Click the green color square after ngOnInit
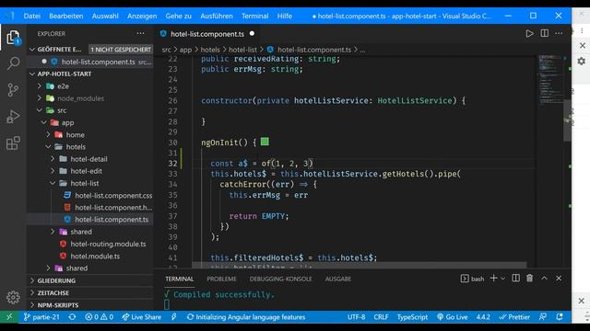Viewport: 590px width, 331px height. [265, 142]
